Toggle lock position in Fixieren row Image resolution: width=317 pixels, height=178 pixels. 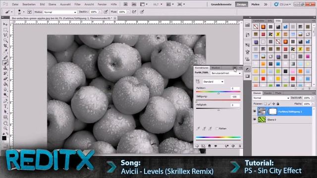click(274, 104)
